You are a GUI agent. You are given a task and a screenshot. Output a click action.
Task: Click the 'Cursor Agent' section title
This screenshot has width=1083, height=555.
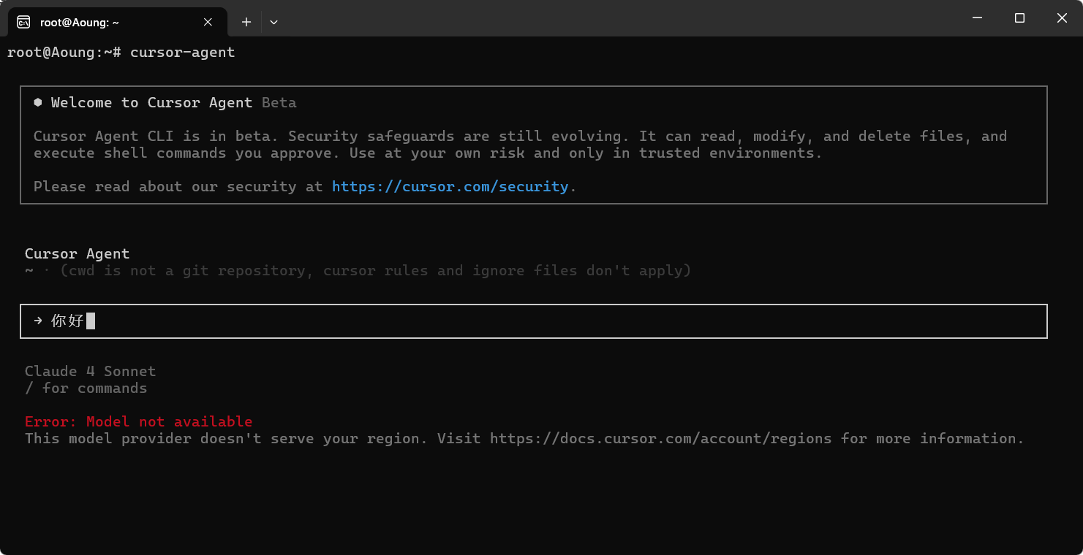[77, 253]
